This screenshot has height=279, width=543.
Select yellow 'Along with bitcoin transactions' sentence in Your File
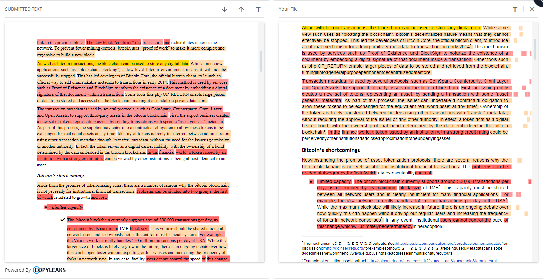click(x=391, y=28)
